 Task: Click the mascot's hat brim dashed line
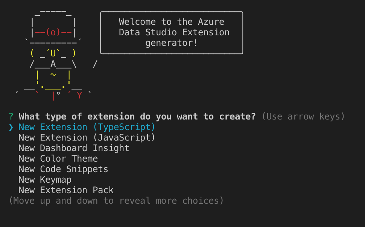pos(53,42)
